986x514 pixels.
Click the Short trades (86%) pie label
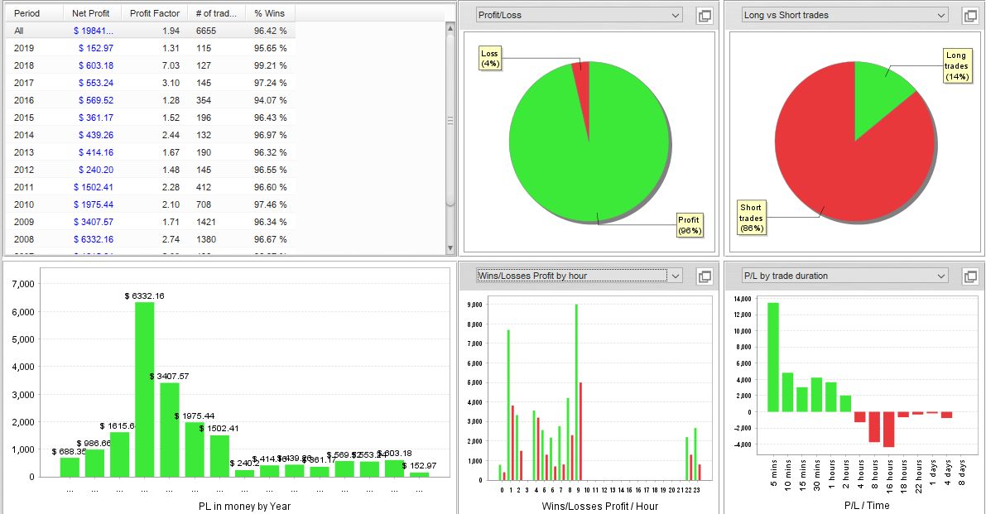[752, 218]
